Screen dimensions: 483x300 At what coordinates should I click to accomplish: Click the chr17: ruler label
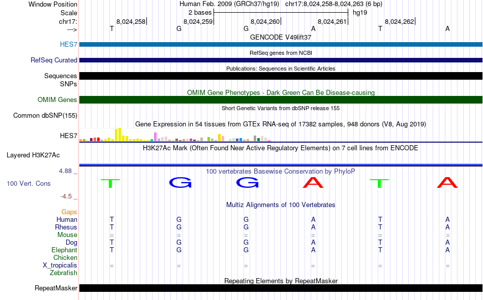tap(68, 21)
